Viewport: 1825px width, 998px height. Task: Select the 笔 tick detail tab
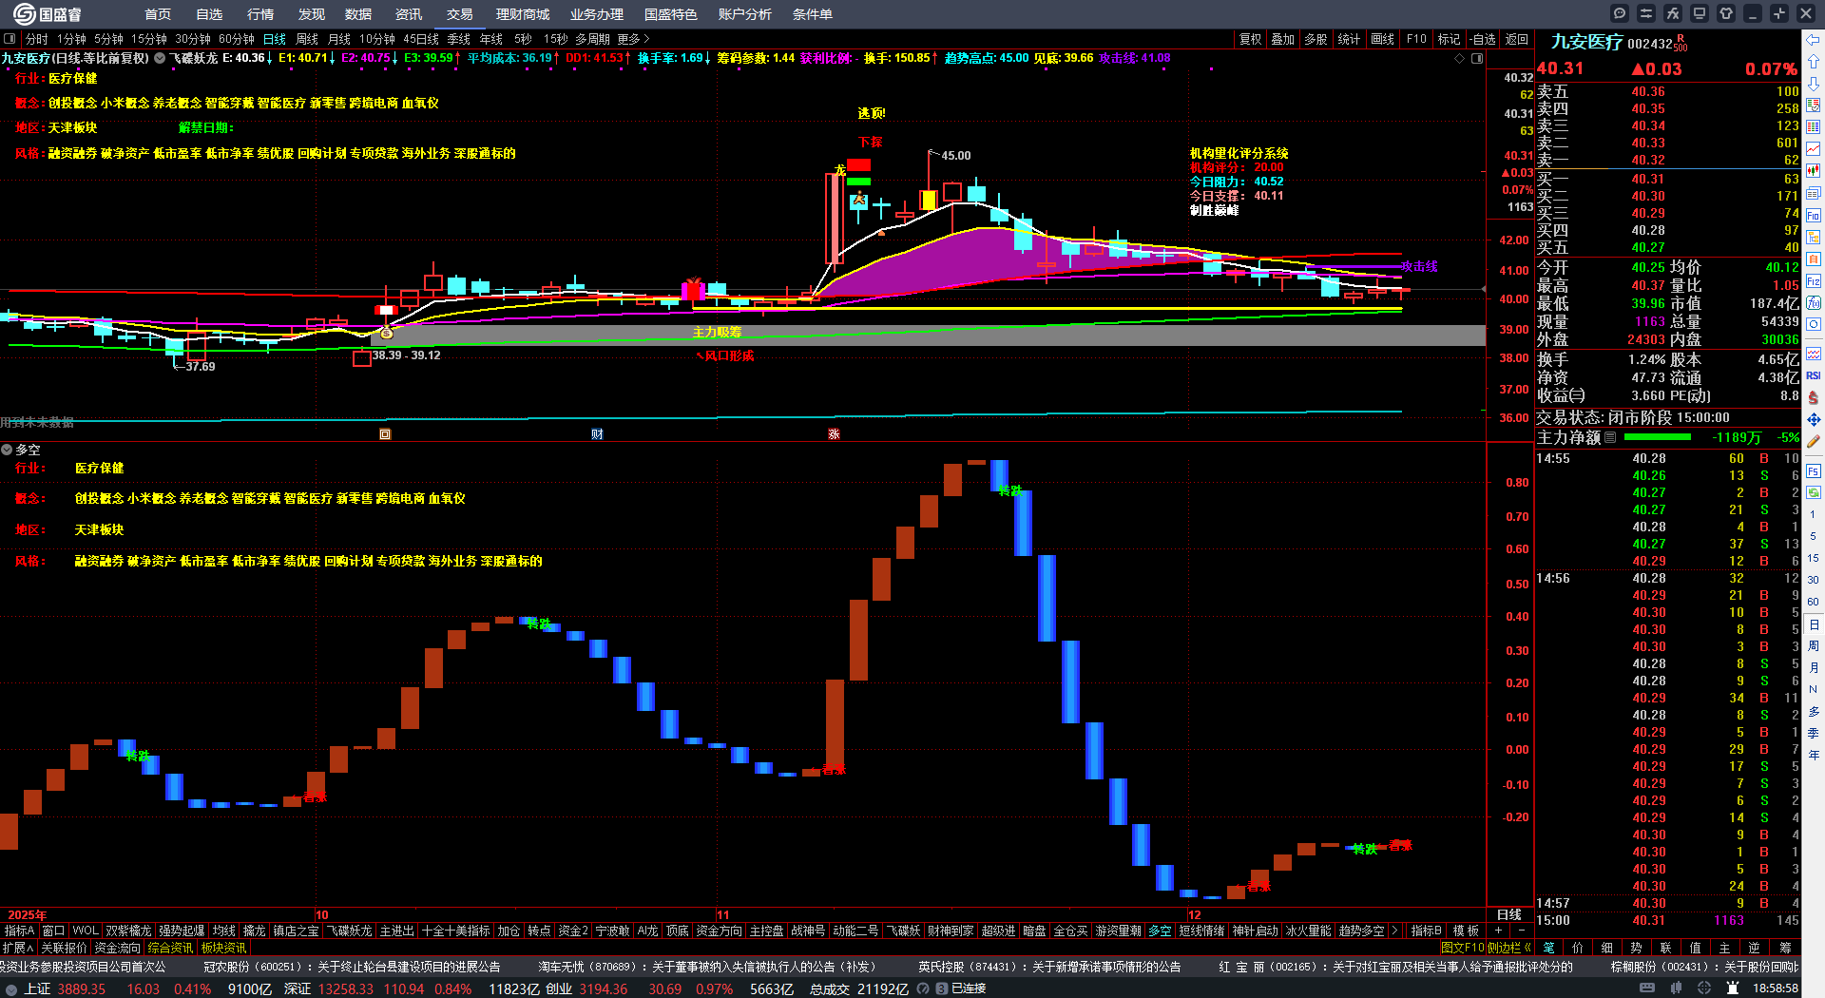(1549, 948)
